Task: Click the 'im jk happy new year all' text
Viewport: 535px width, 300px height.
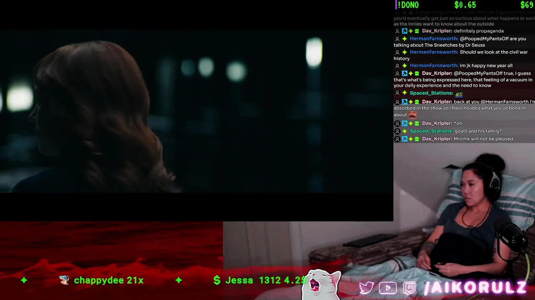Action: pyautogui.click(x=486, y=65)
